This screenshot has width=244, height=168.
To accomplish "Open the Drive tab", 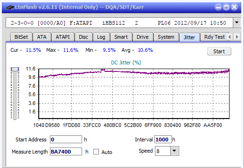I will pos(143,37).
